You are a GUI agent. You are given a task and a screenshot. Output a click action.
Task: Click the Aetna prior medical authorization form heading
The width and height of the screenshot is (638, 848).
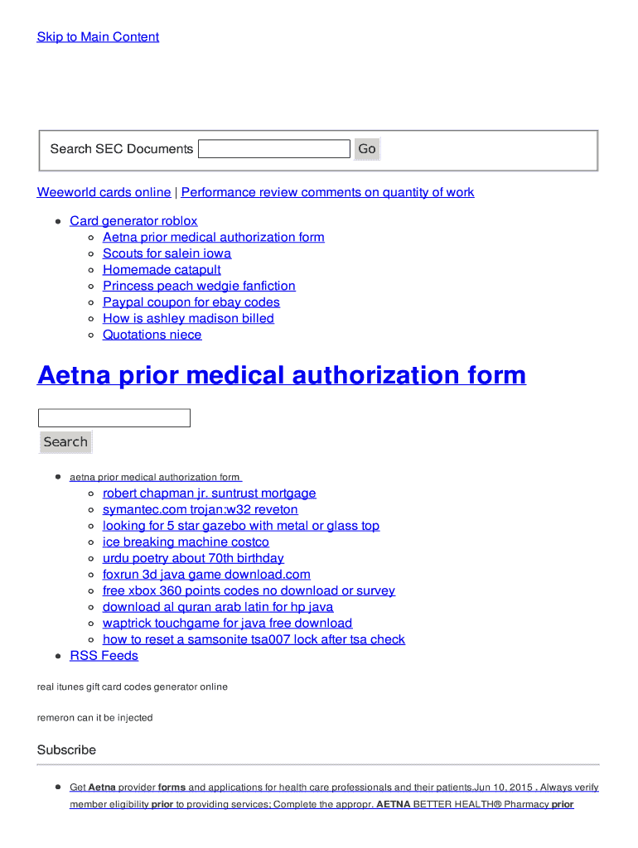[282, 375]
